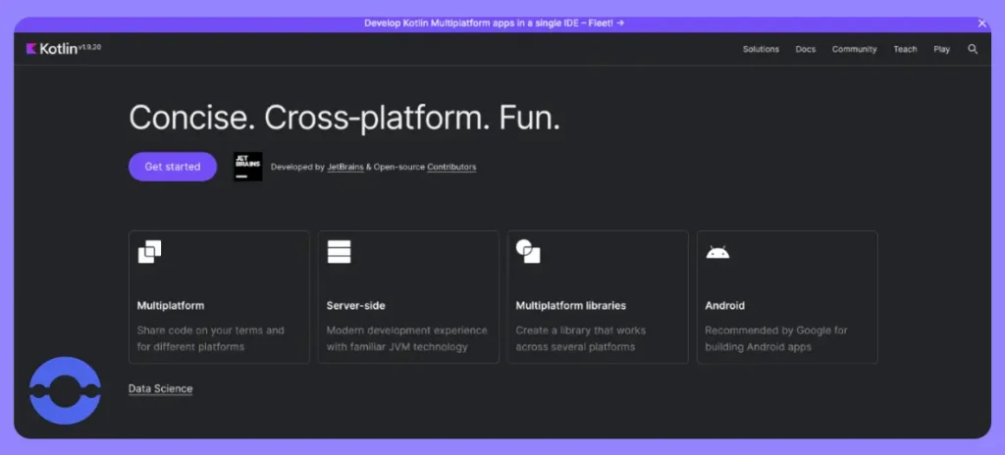Screen dimensions: 1005x455
Task: Click the Server-side card title
Action: coord(355,306)
